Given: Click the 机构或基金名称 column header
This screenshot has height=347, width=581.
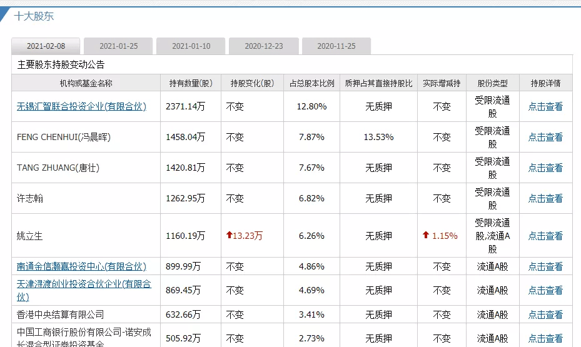Looking at the screenshot, I should (x=86, y=83).
